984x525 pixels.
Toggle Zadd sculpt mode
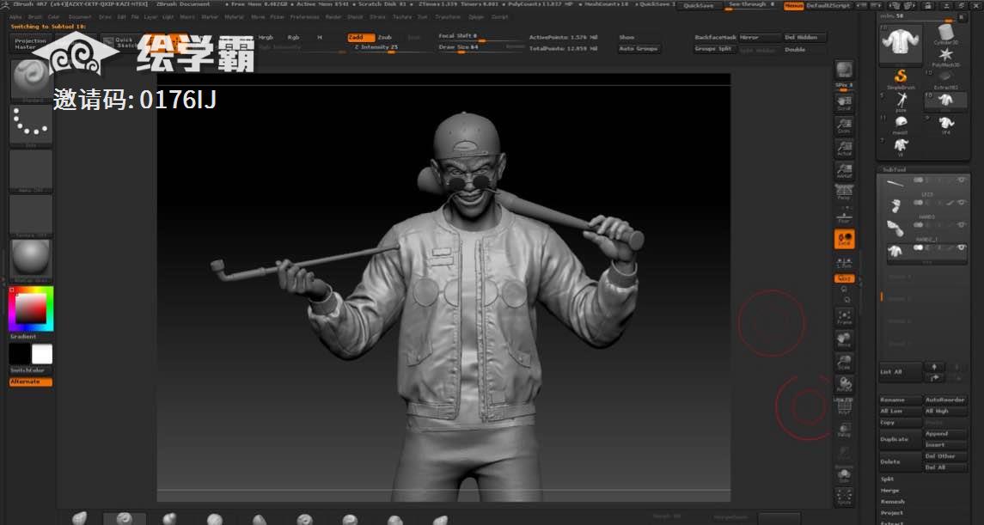point(361,38)
